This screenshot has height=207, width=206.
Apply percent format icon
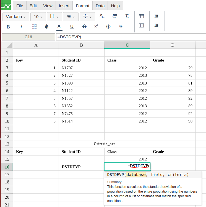(x=121, y=27)
